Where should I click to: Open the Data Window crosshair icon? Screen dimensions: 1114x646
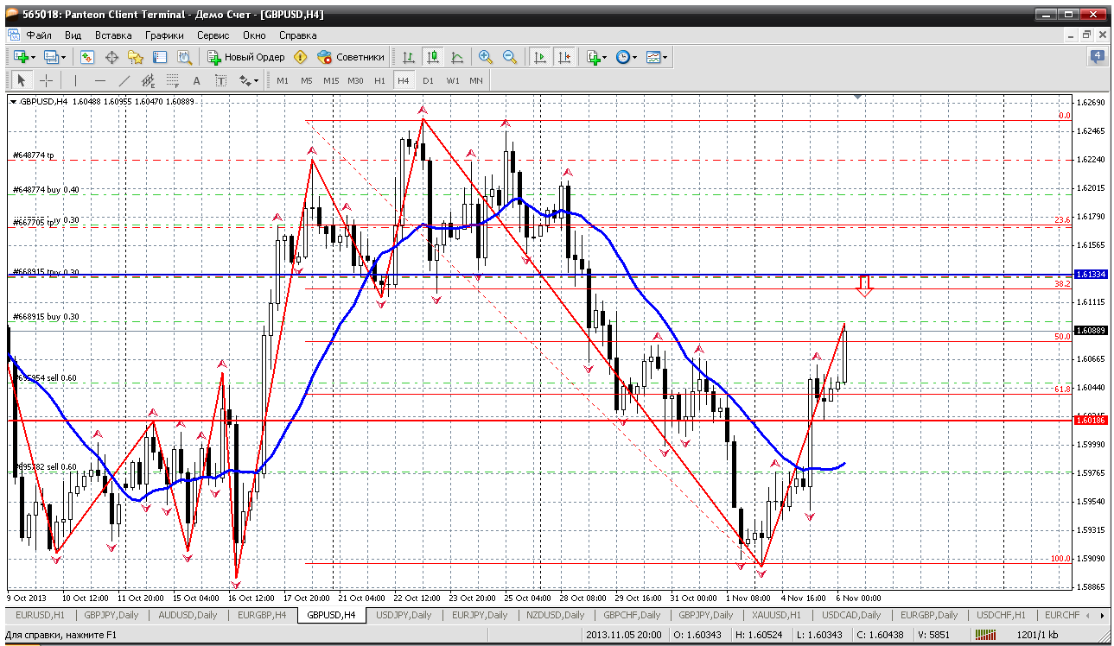(111, 57)
